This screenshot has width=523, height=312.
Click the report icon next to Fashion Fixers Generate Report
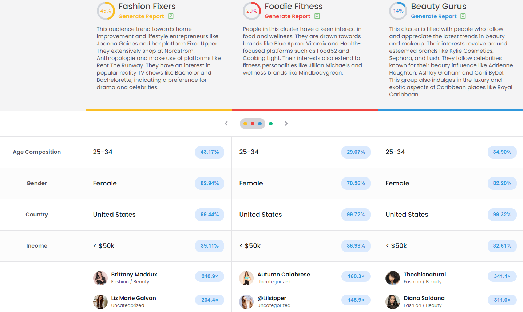click(x=171, y=16)
